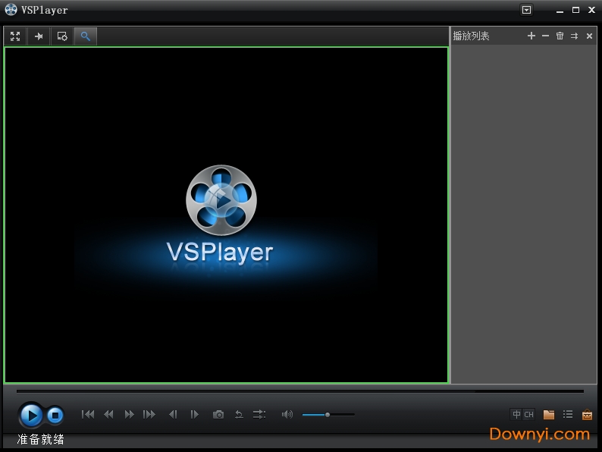Click the video display area
The width and height of the screenshot is (602, 452).
point(226,215)
